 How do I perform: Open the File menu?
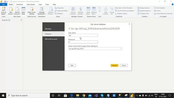(x=4, y=4)
